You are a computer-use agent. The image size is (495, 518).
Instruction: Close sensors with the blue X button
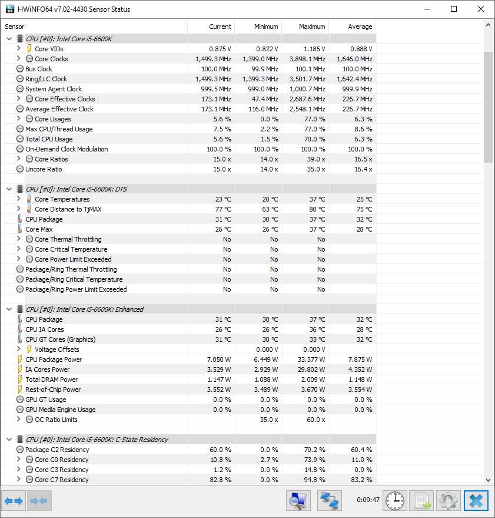476,501
